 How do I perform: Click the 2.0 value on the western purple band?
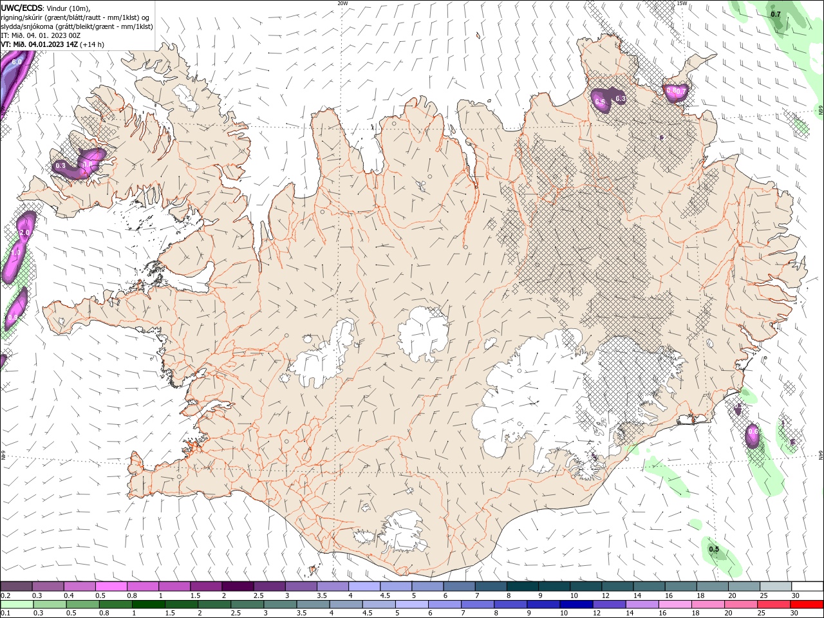coord(25,232)
